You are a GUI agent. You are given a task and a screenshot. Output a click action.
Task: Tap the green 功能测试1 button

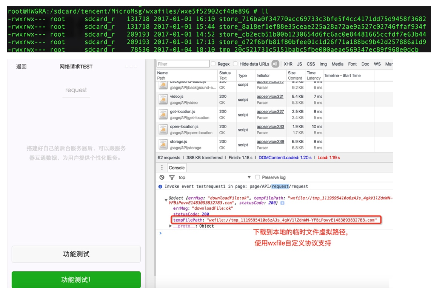76,280
